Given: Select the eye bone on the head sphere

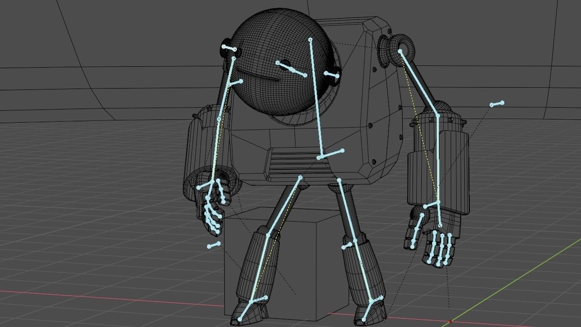Looking at the screenshot, I should pos(291,69).
